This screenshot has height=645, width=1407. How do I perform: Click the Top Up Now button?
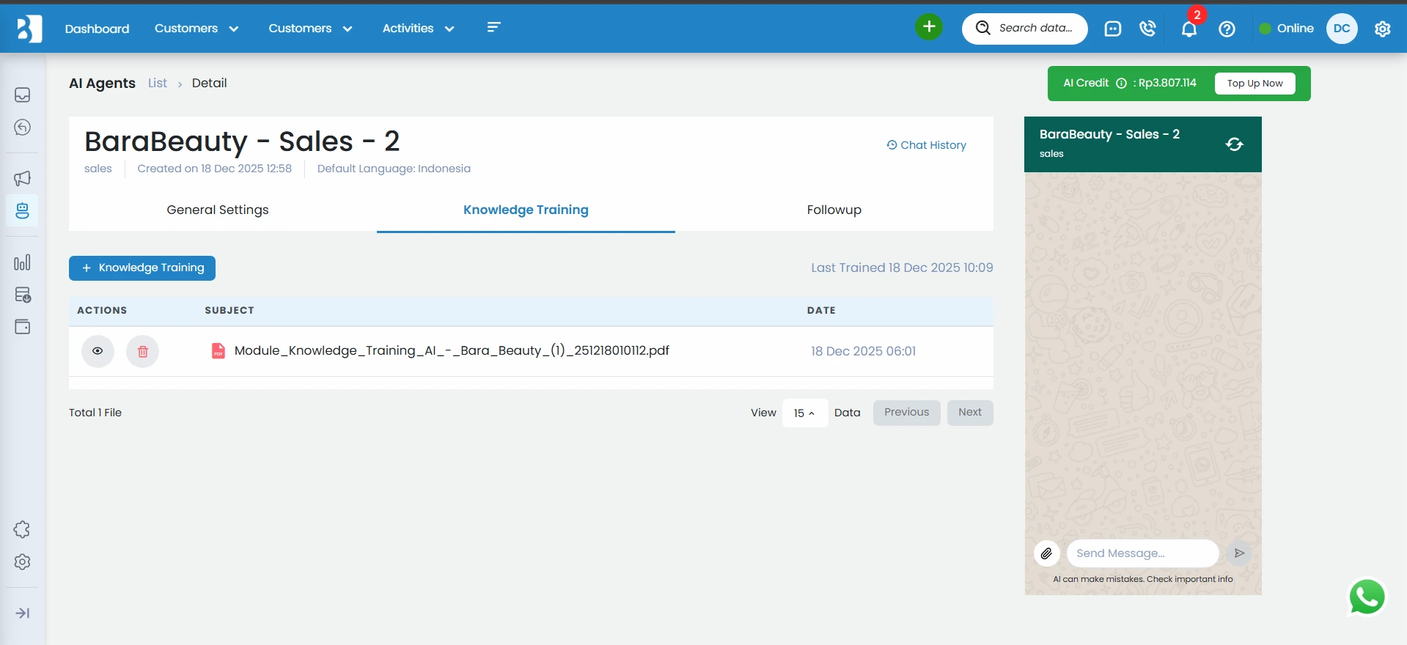[x=1254, y=84]
